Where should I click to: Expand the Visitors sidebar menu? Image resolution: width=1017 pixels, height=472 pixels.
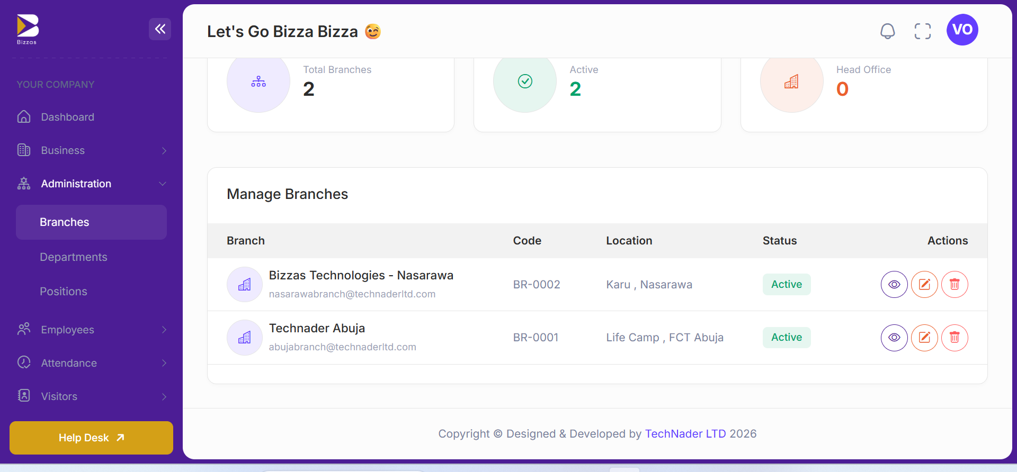(x=91, y=396)
